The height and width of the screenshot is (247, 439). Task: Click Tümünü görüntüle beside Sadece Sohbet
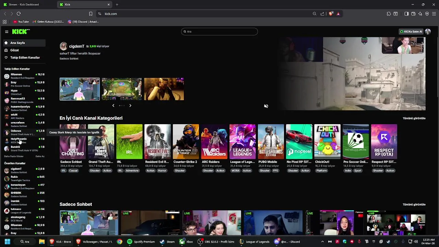click(x=414, y=204)
